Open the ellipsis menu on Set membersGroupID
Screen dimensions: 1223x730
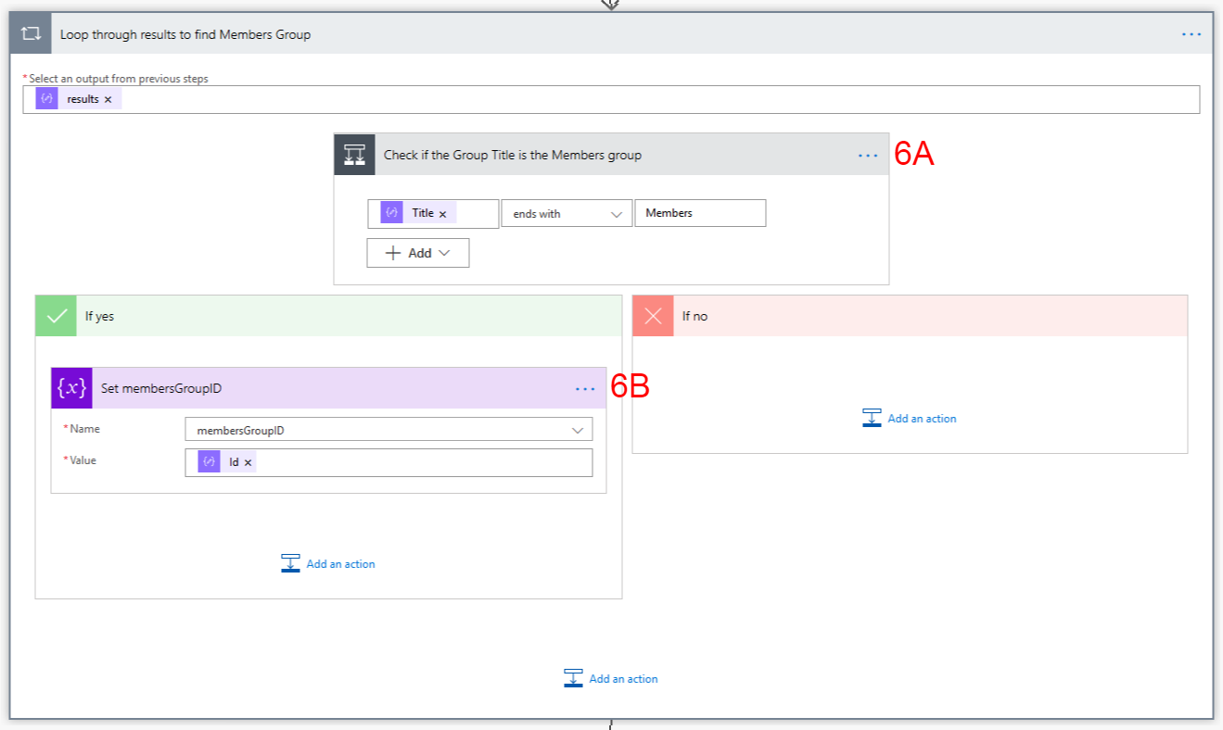click(x=585, y=388)
